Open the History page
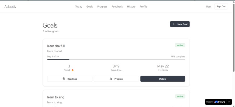 click(x=131, y=7)
